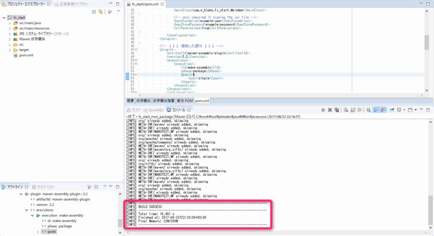Switch to the タスク・リスト tab
The image size is (434, 236).
44,187
